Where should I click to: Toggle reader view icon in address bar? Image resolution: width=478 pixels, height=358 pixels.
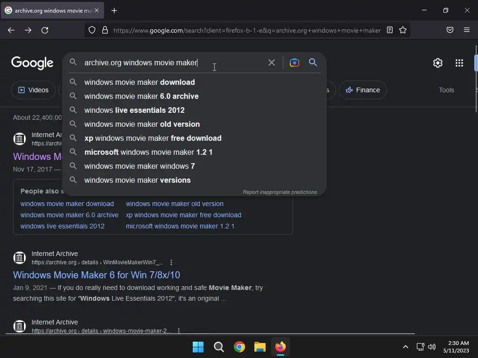click(x=390, y=30)
